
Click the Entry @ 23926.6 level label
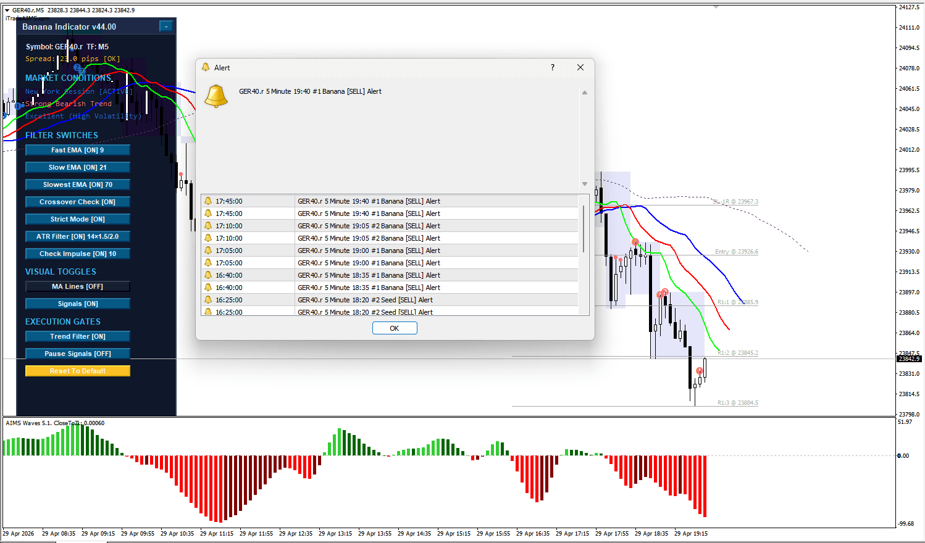pos(737,252)
